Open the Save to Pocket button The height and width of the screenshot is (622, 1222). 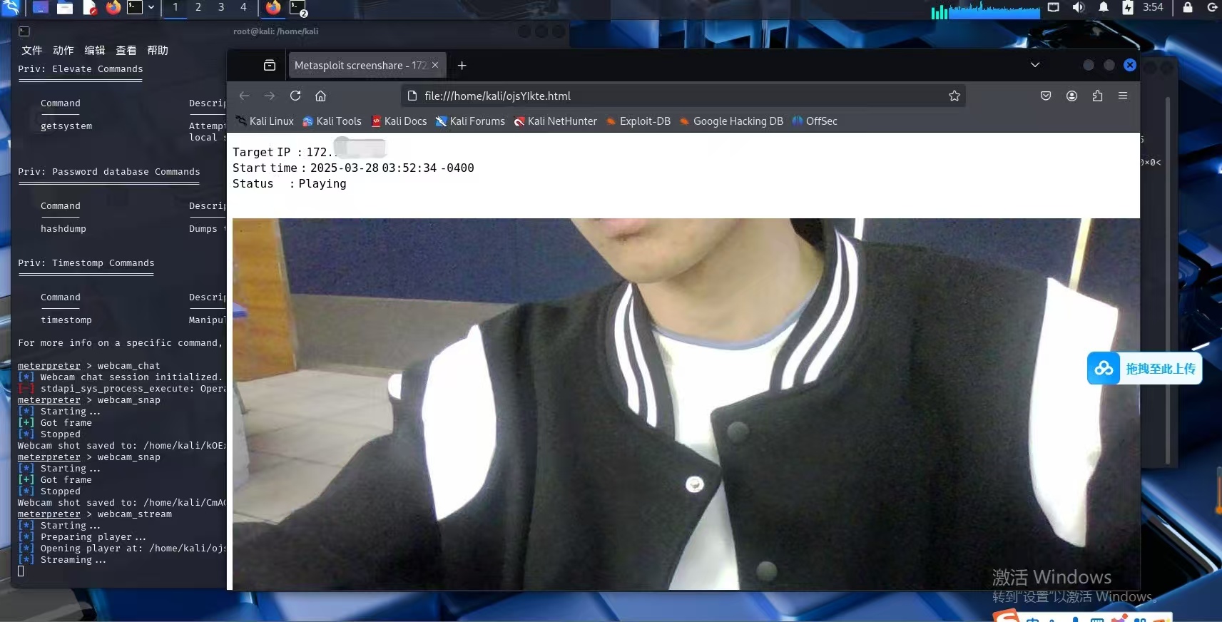pyautogui.click(x=1046, y=96)
